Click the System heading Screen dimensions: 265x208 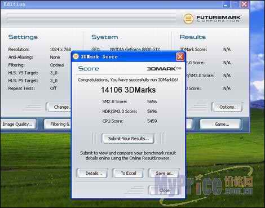click(x=105, y=37)
